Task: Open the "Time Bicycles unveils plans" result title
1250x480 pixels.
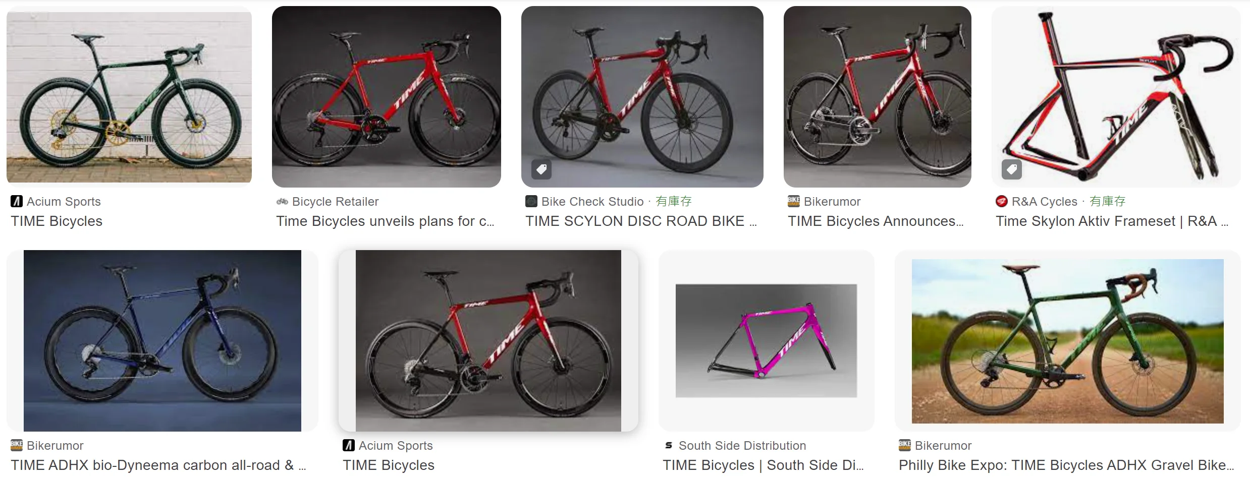Action: tap(385, 221)
